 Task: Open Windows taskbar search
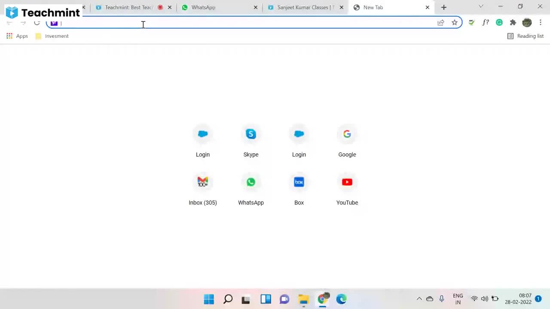pyautogui.click(x=228, y=299)
